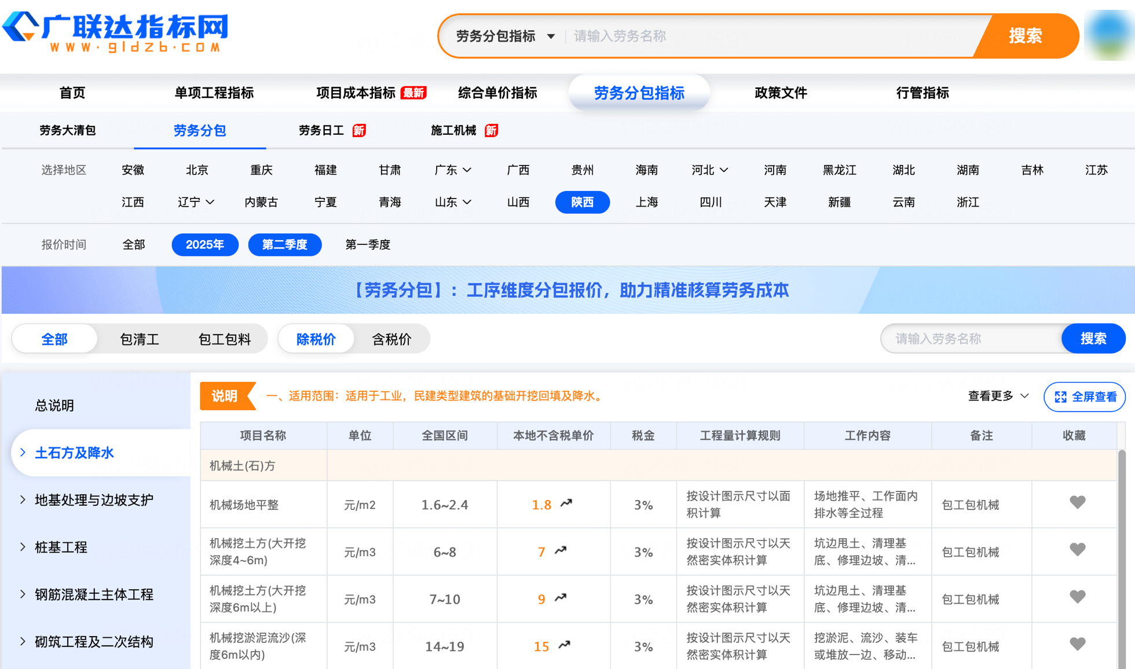Open 劳务分包指标 search type dropdown
1135x669 pixels.
pos(505,36)
